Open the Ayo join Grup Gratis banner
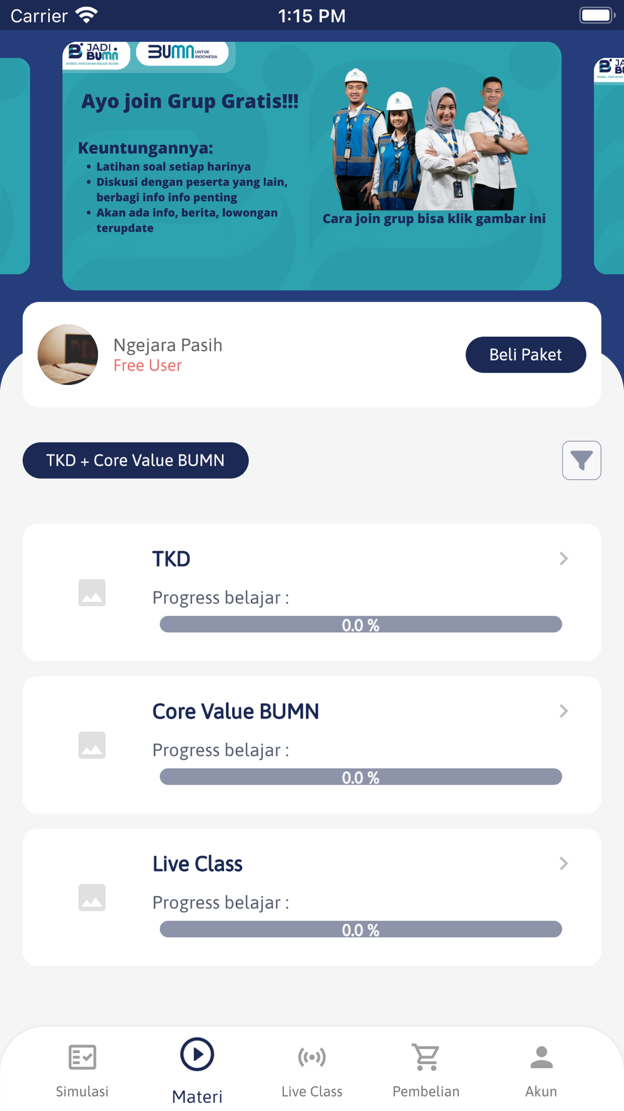Viewport: 624px width, 1111px height. pyautogui.click(x=311, y=166)
